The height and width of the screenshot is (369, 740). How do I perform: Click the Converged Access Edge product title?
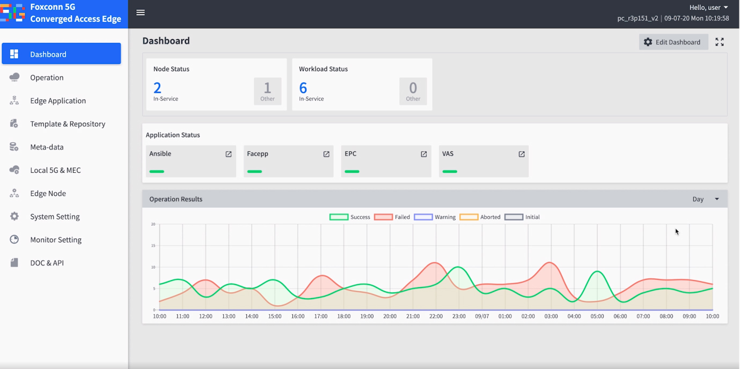[76, 19]
